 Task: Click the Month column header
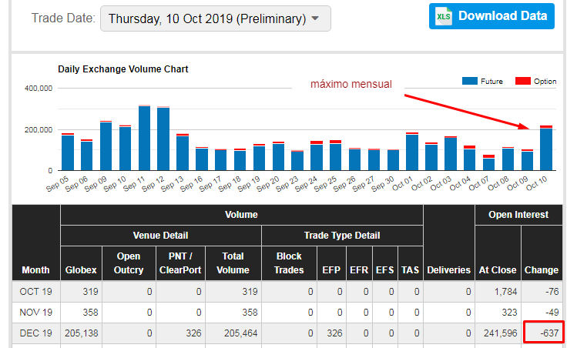pyautogui.click(x=35, y=269)
